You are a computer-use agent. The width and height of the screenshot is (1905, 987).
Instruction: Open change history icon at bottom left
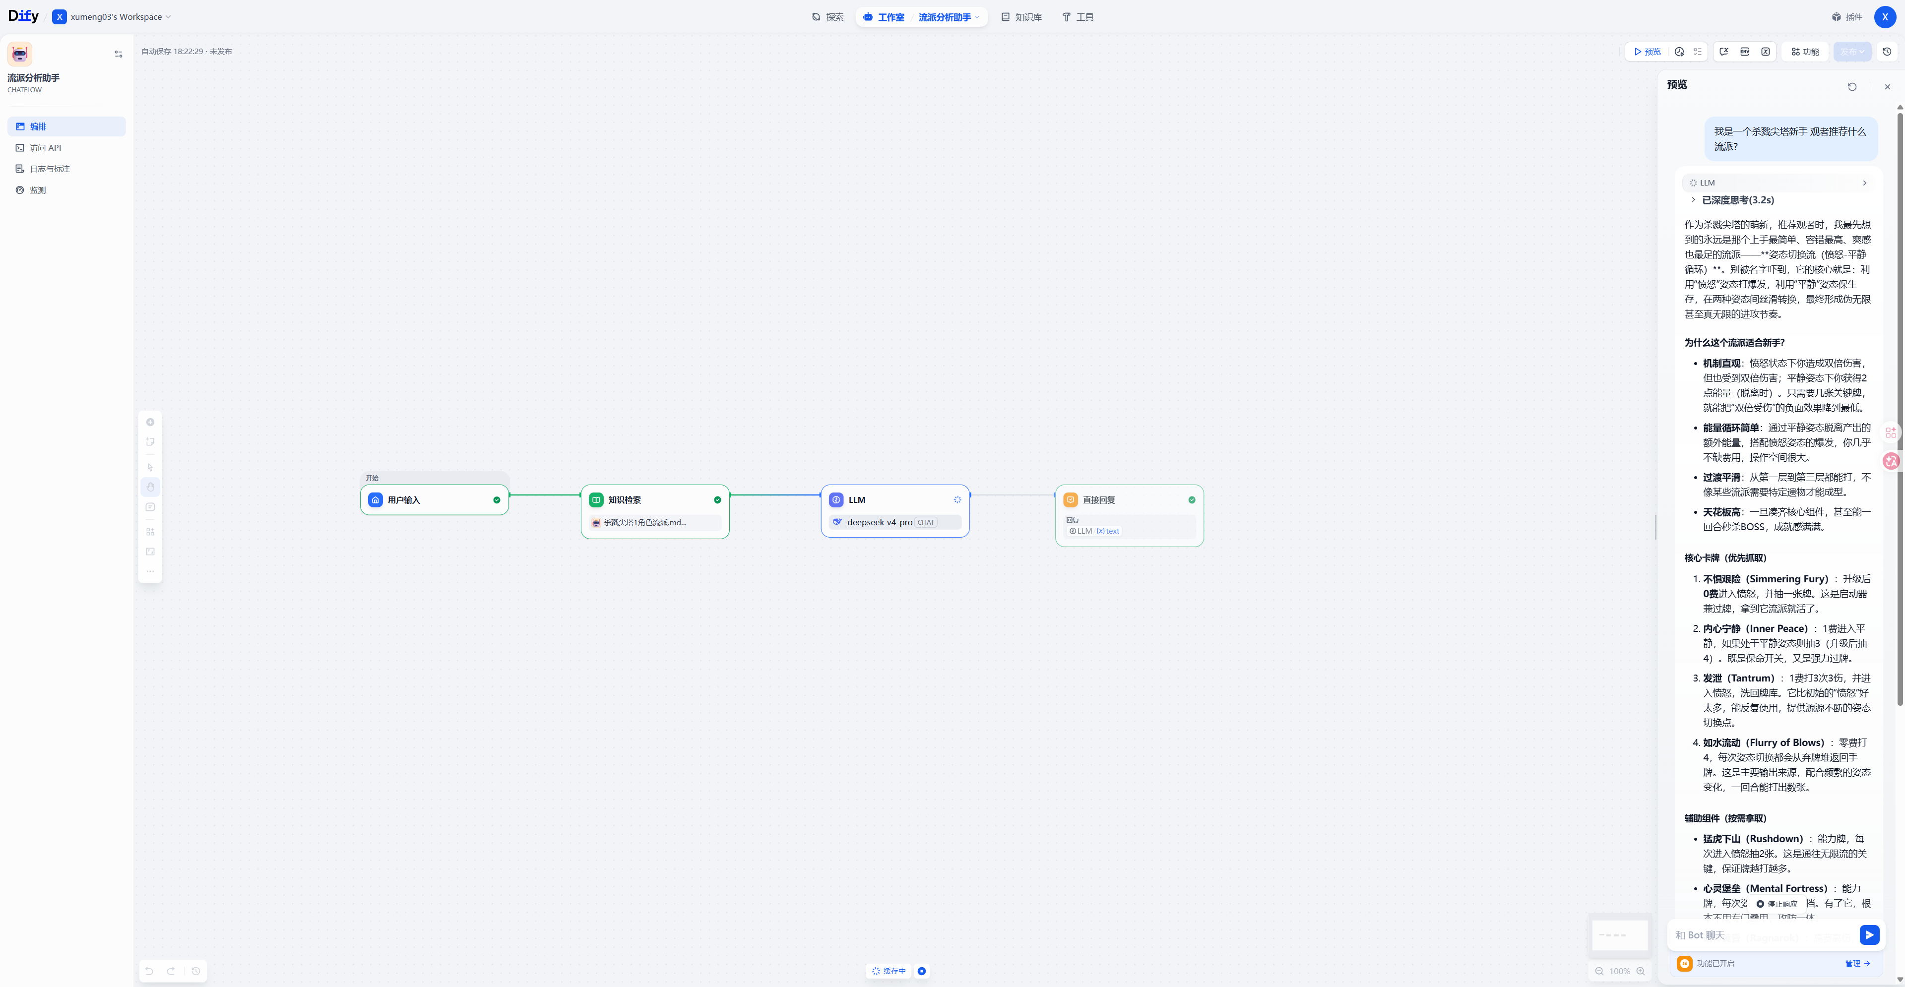(196, 972)
